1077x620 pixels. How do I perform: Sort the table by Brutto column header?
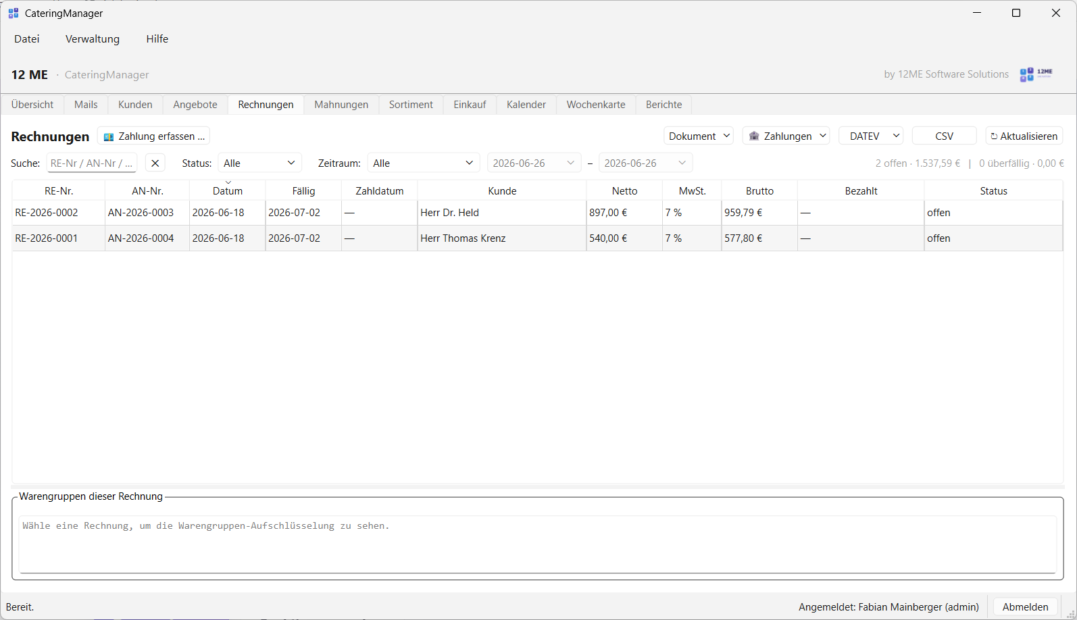[x=759, y=191]
